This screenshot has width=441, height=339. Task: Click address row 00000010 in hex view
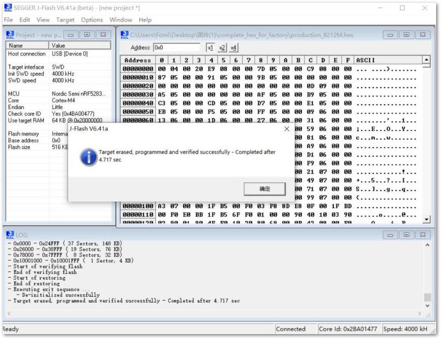click(138, 77)
